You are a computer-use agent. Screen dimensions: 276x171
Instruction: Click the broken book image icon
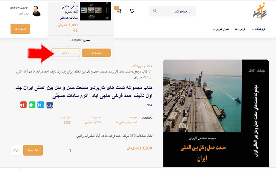pyautogui.click(x=147, y=117)
